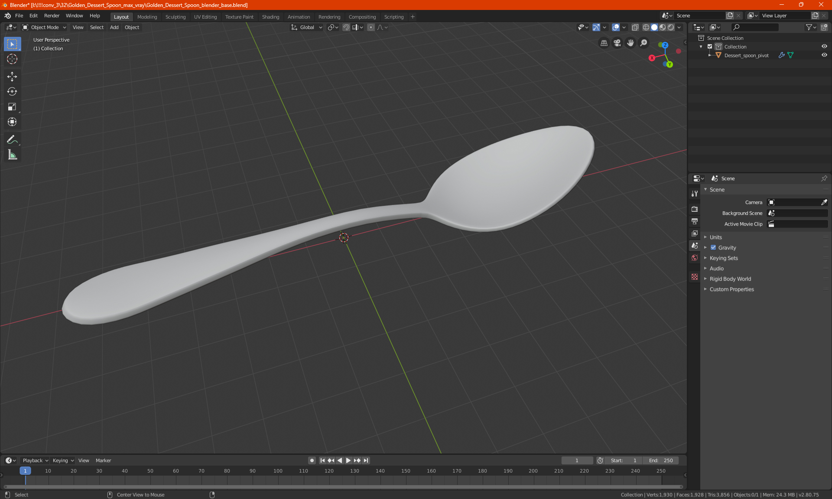The image size is (832, 499).
Task: Switch to the Shading workspace tab
Action: 270,17
